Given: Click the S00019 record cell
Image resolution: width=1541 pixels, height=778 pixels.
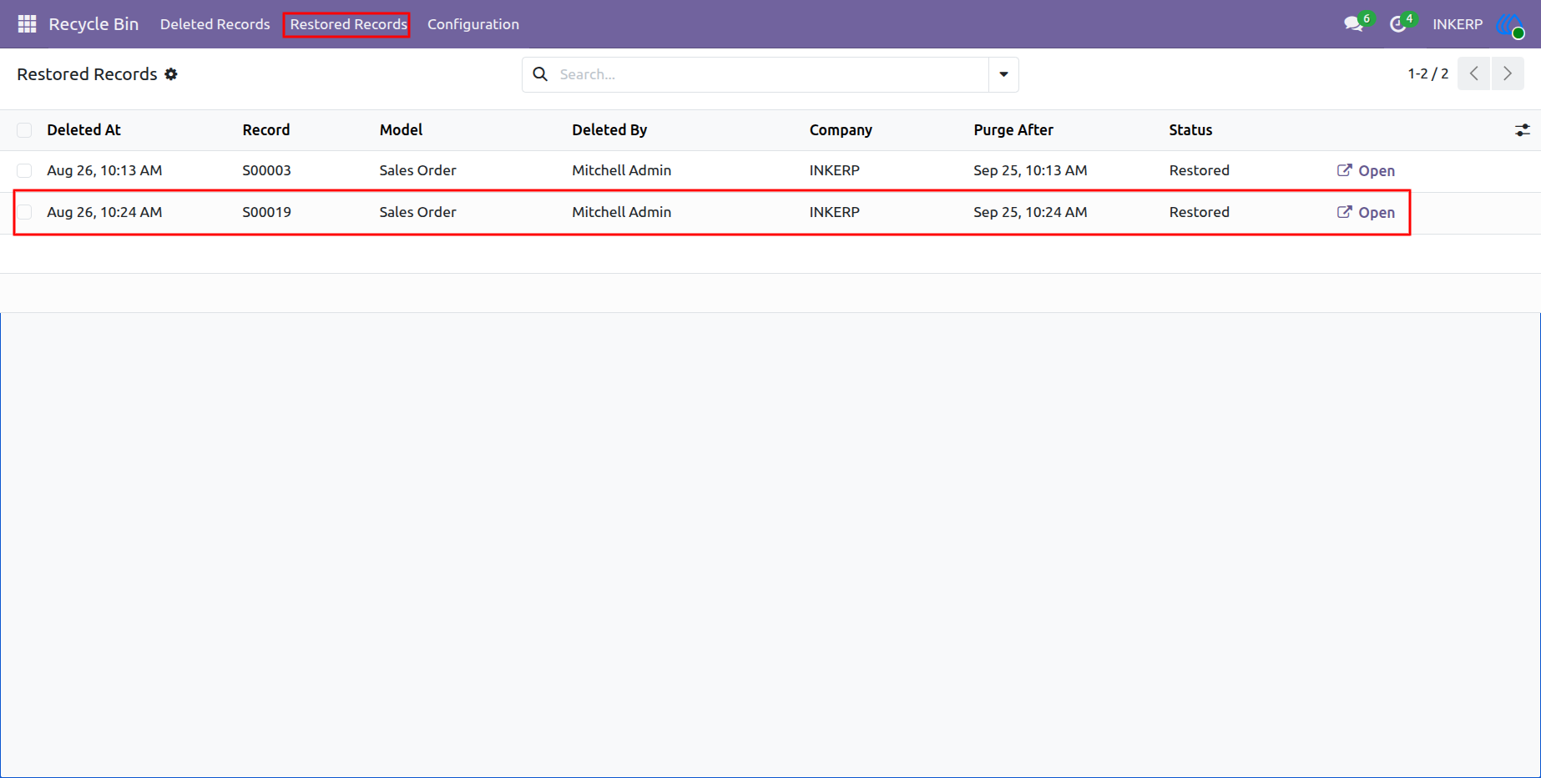Looking at the screenshot, I should point(266,212).
